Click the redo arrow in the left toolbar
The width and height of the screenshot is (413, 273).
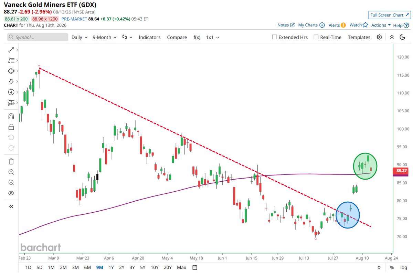coord(11,148)
